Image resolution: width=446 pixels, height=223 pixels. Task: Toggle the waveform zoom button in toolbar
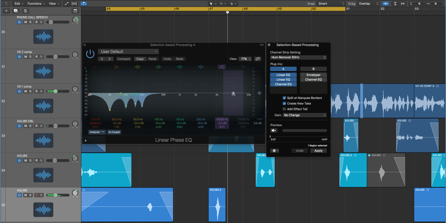[x=386, y=4]
